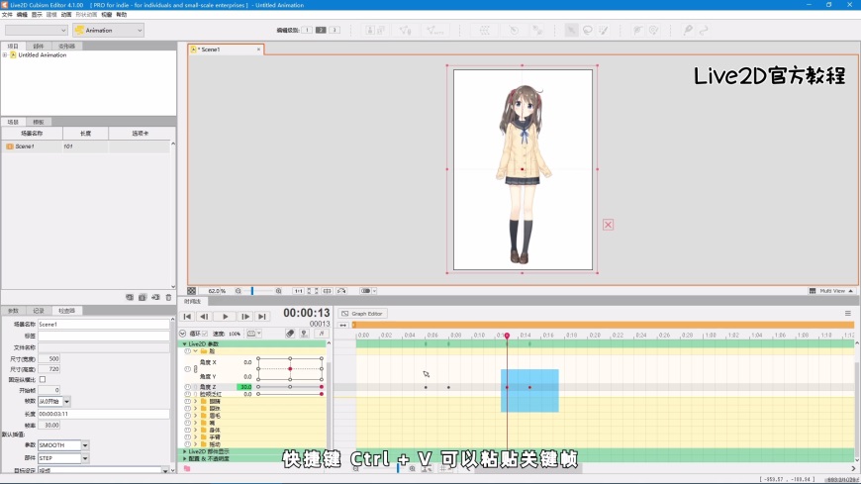This screenshot has height=484, width=861.
Task: Click the circular collapse icon left of 循环
Action: (183, 334)
